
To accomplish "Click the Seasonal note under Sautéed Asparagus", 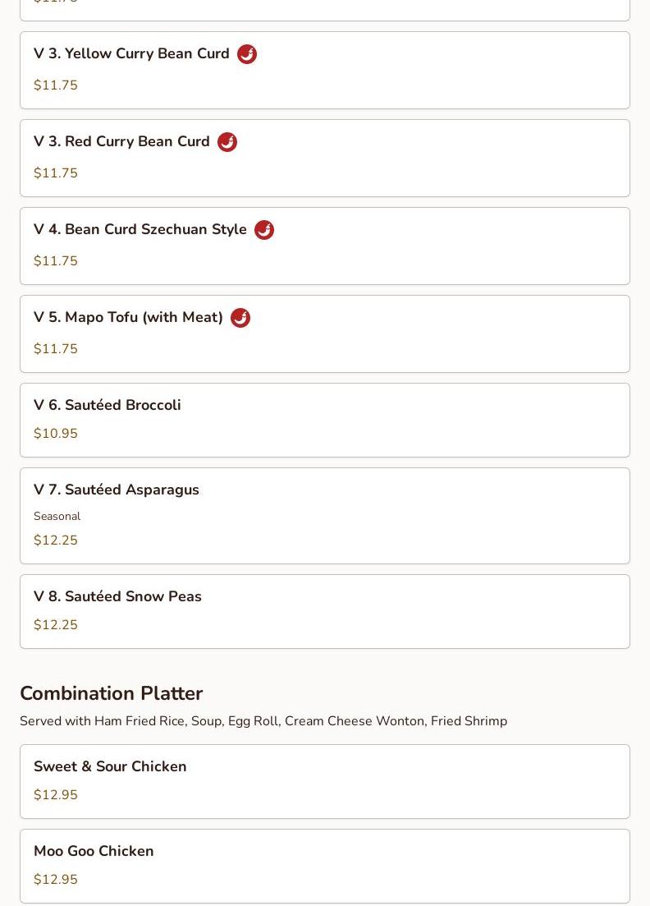I will tap(57, 517).
